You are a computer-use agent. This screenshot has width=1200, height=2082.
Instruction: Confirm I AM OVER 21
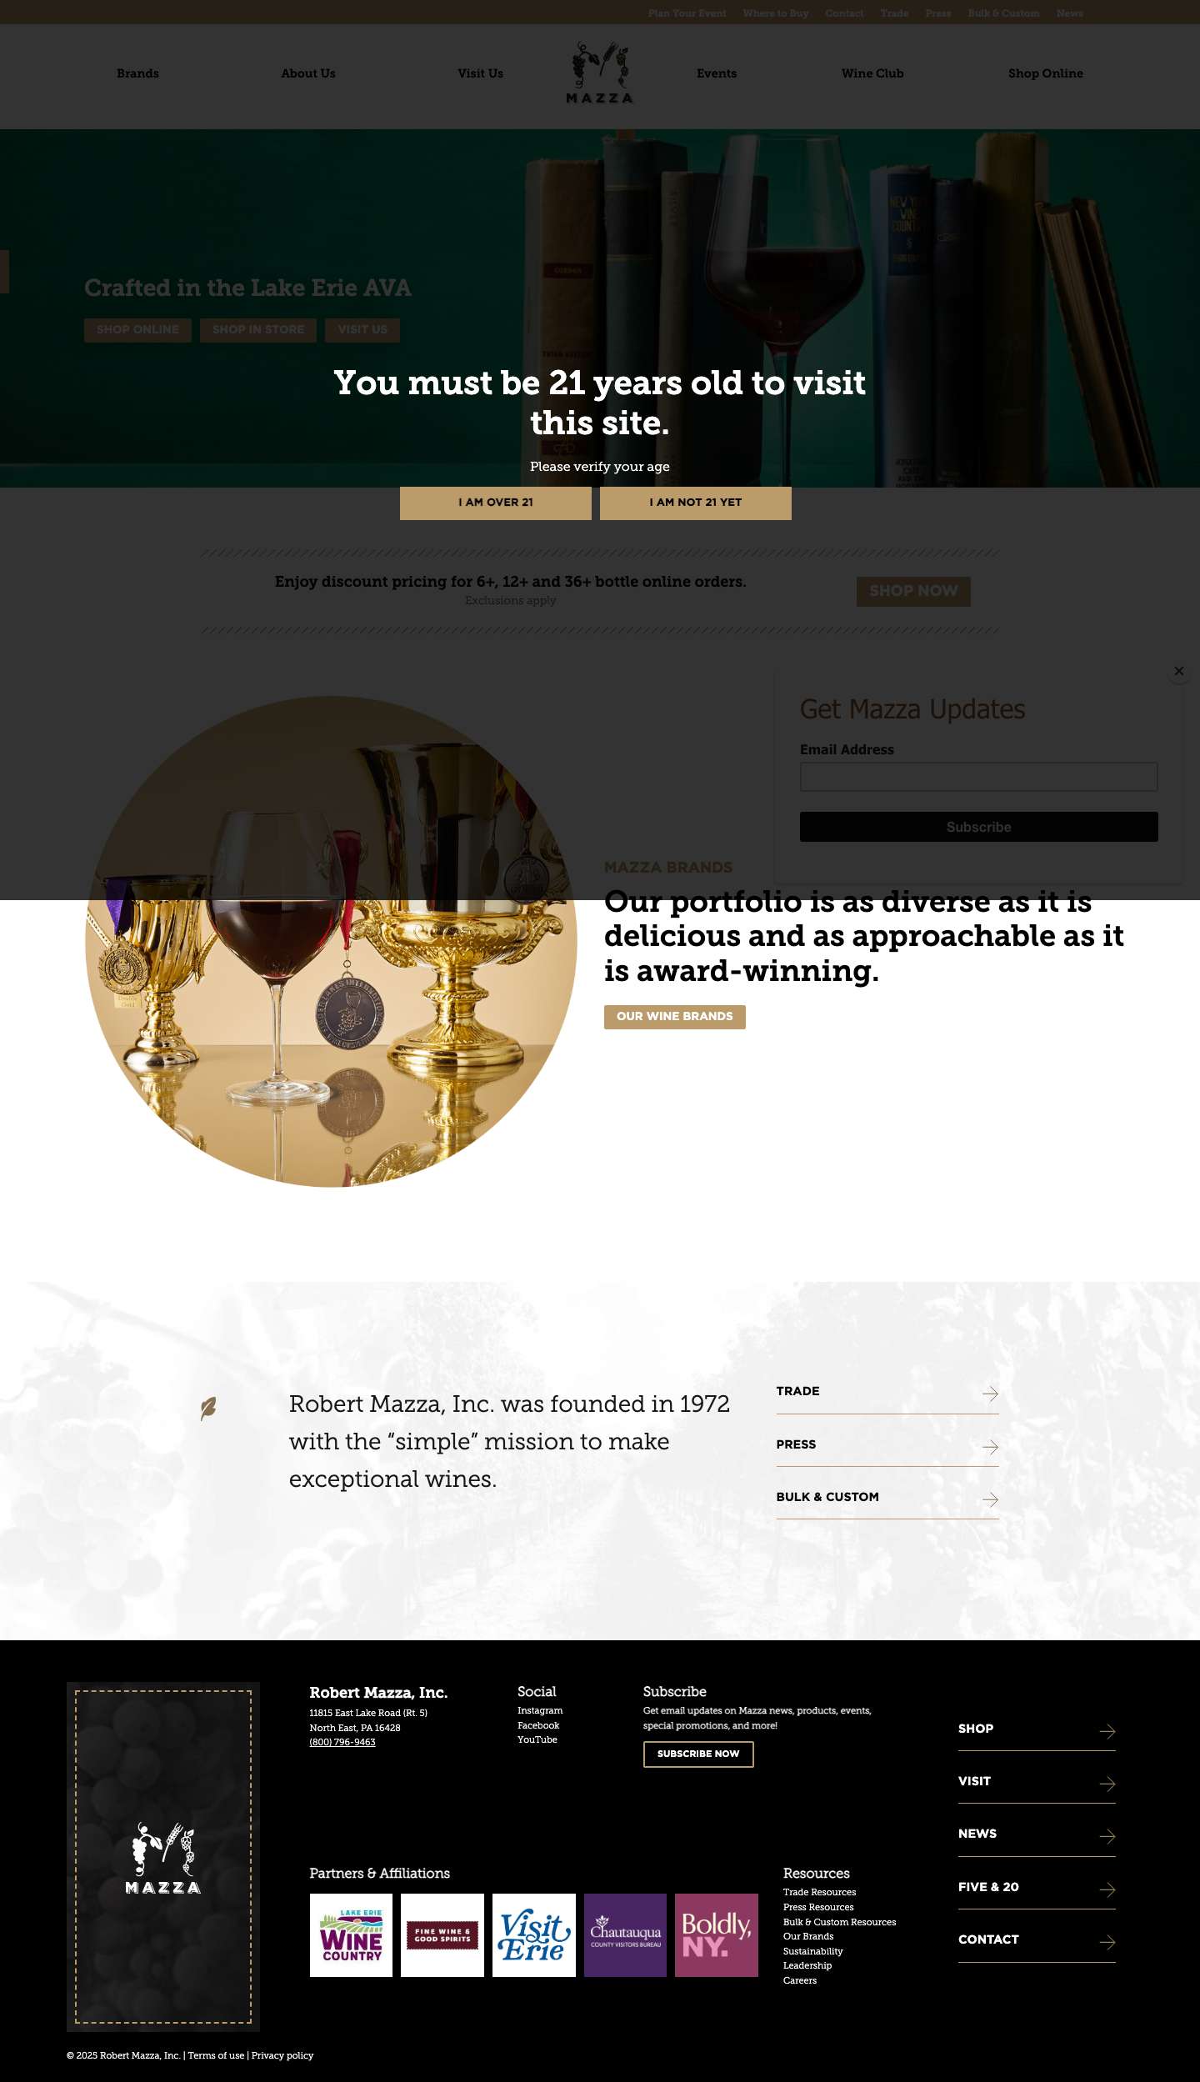[x=496, y=503]
